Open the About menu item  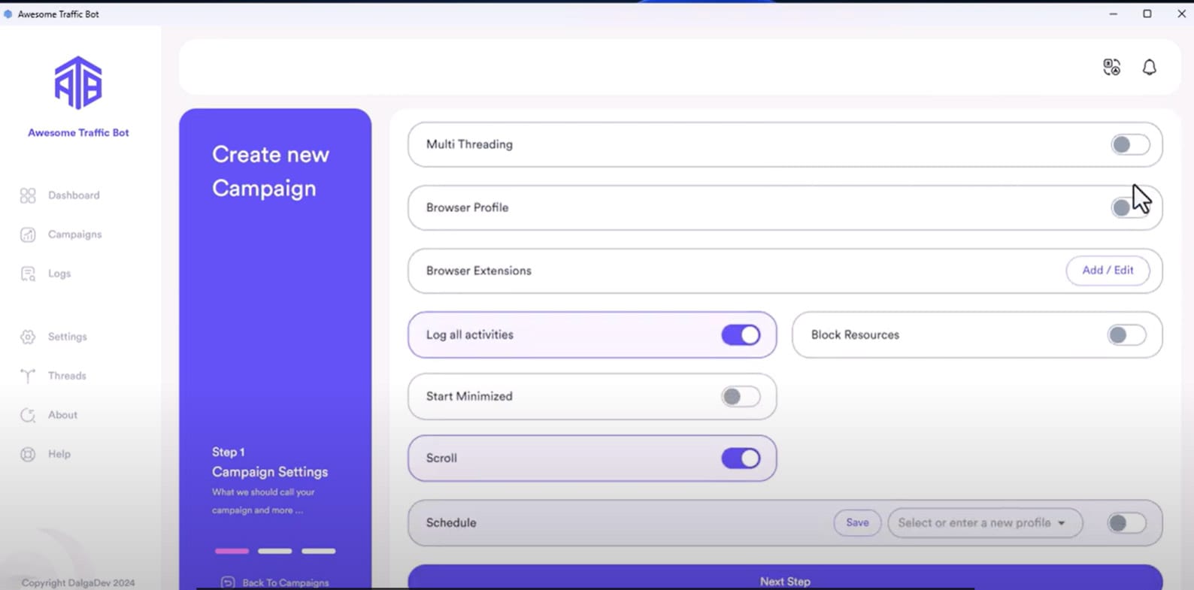coord(62,415)
